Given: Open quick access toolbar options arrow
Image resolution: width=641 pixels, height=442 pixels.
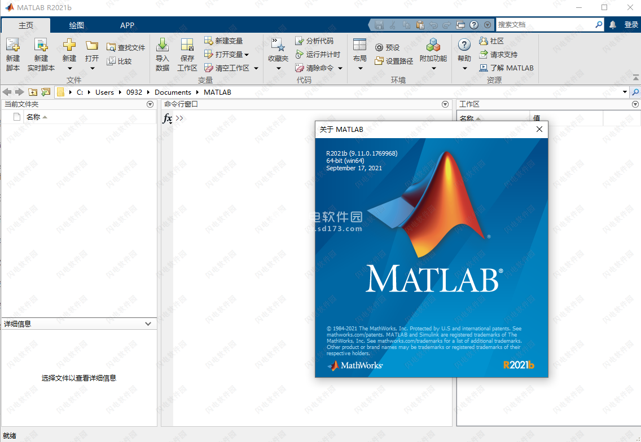Looking at the screenshot, I should click(x=488, y=25).
